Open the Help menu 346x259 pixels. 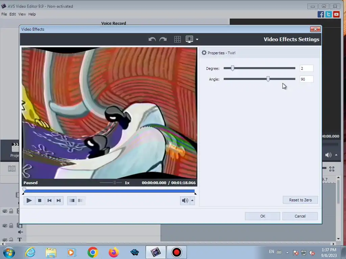click(32, 14)
